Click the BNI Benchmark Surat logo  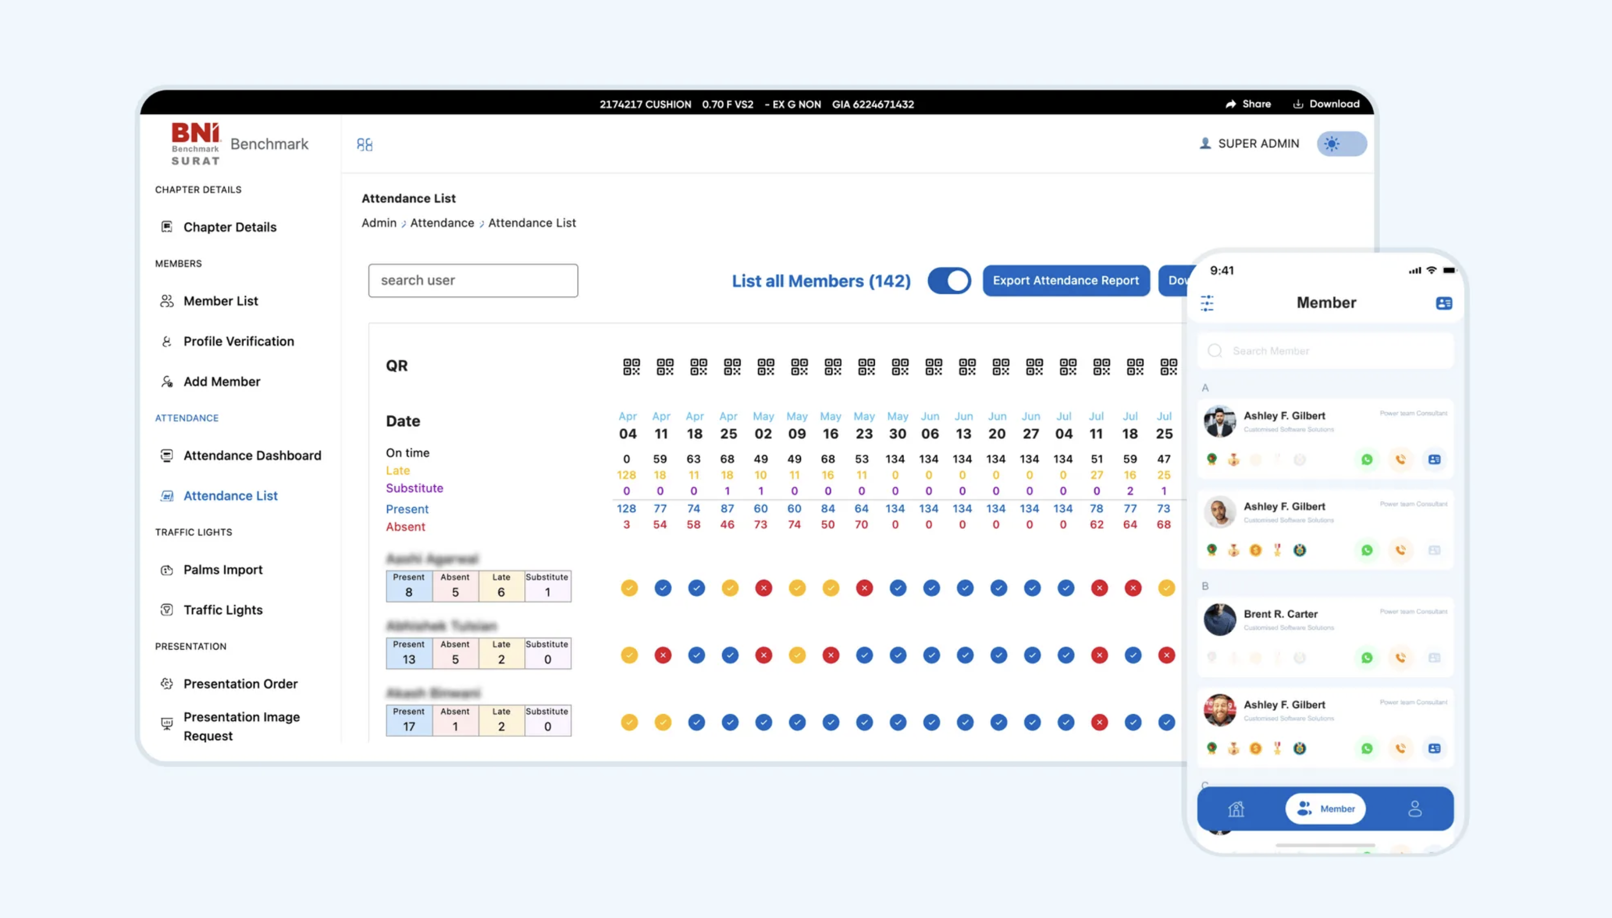click(x=196, y=144)
